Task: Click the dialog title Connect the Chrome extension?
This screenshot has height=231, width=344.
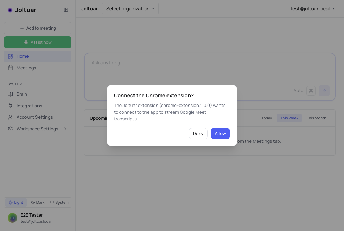Action: tap(153, 96)
